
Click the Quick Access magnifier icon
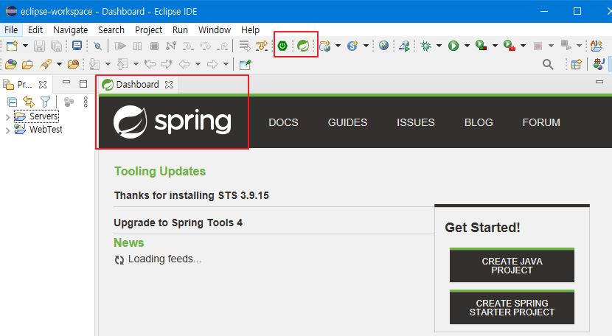point(548,64)
